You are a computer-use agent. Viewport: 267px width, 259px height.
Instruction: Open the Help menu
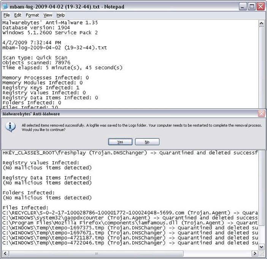[x=60, y=15]
